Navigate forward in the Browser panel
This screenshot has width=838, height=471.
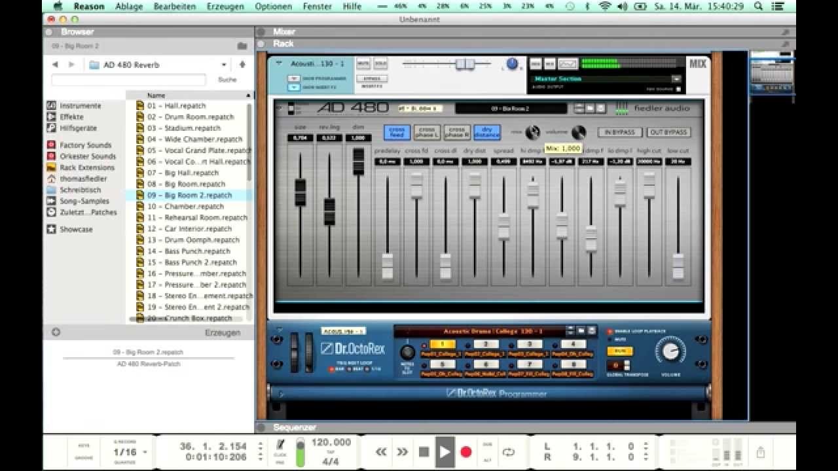[71, 65]
